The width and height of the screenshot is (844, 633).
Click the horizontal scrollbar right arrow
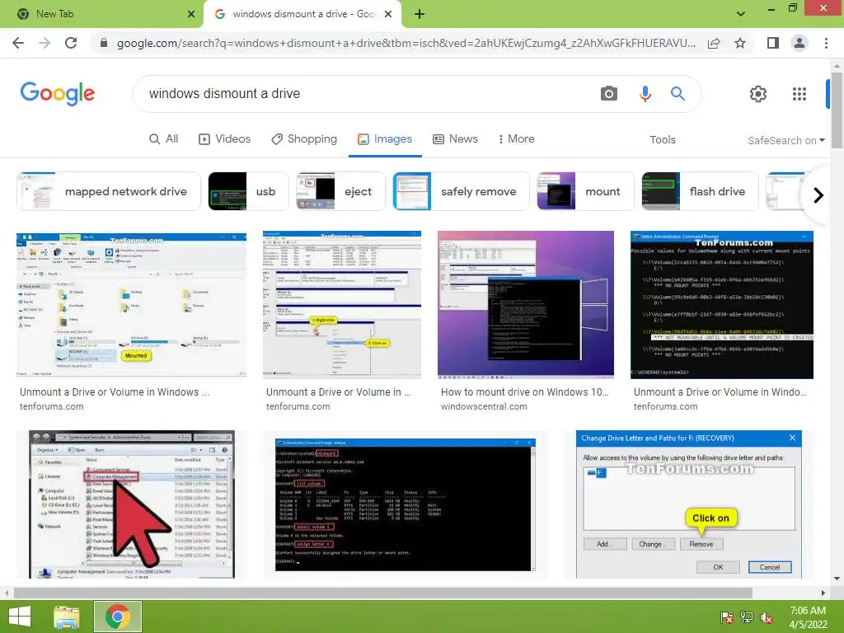tap(823, 593)
